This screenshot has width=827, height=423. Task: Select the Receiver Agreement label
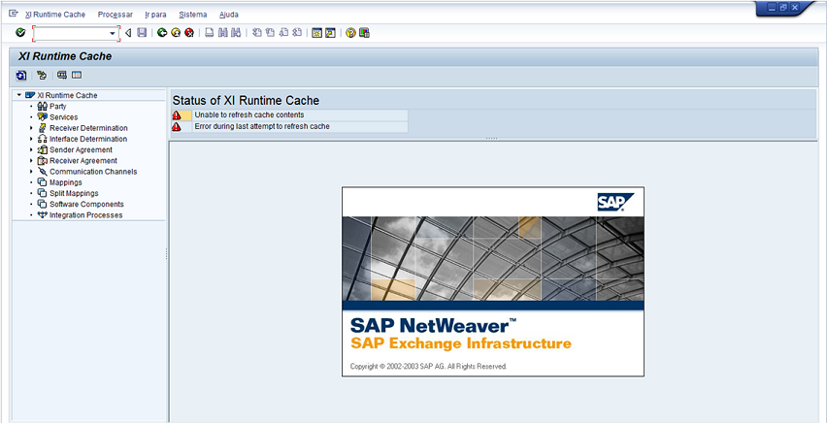click(x=83, y=161)
